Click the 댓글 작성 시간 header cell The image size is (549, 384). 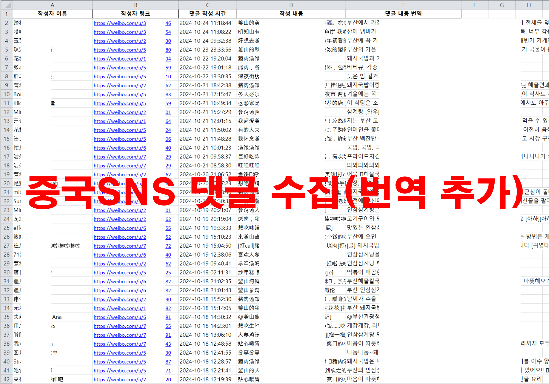pos(208,14)
